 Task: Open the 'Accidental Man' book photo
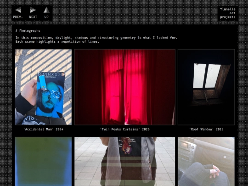tap(43, 87)
